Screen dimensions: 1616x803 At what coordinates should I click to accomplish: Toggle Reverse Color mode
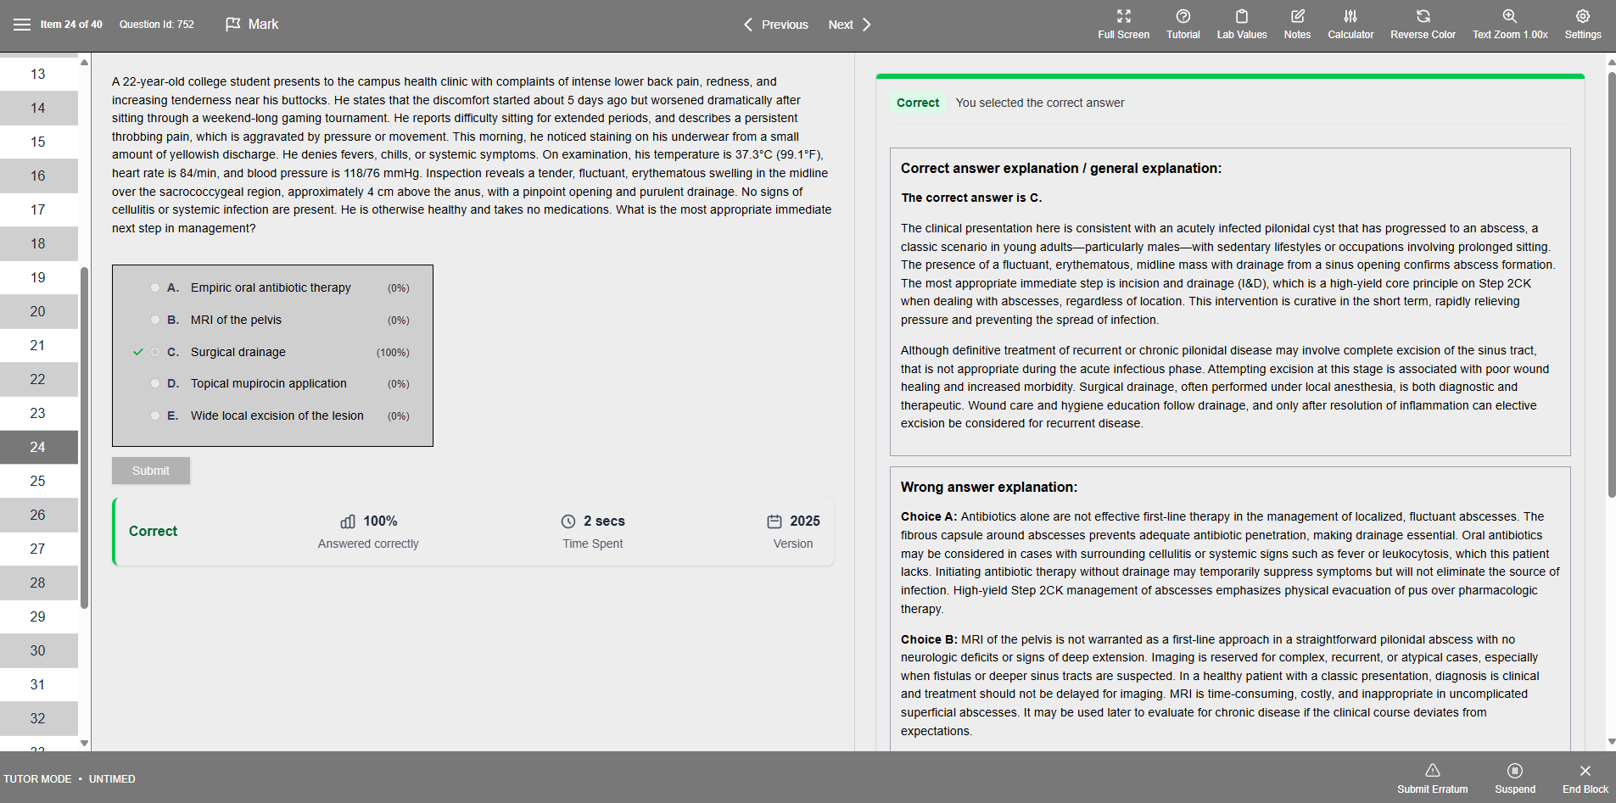[1423, 25]
